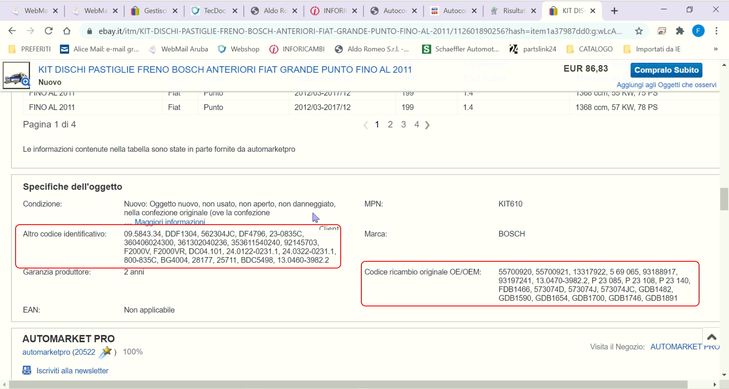
Task: Open the Aldo Romeo S.r.l. bookmark
Action: (372, 49)
